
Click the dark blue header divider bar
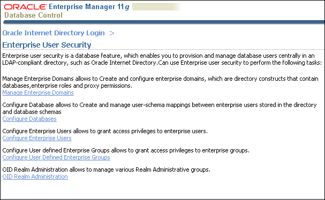pyautogui.click(x=164, y=22)
